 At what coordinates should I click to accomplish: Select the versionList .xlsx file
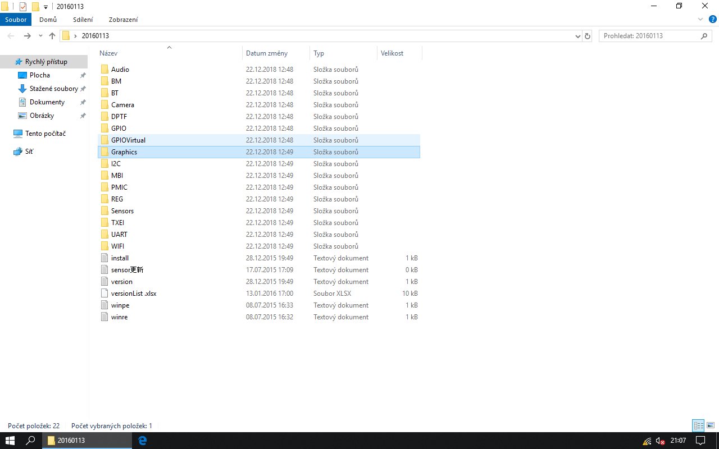pos(134,294)
